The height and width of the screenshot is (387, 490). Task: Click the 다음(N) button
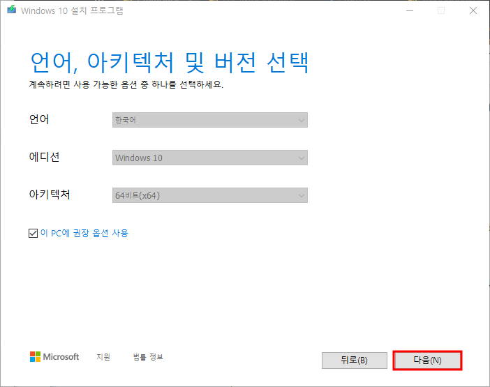(427, 361)
